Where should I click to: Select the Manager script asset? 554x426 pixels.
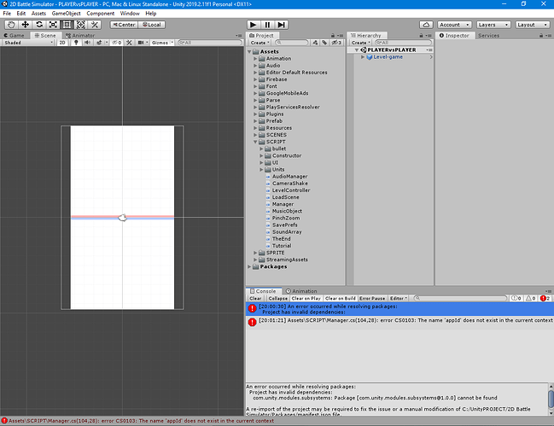point(283,204)
